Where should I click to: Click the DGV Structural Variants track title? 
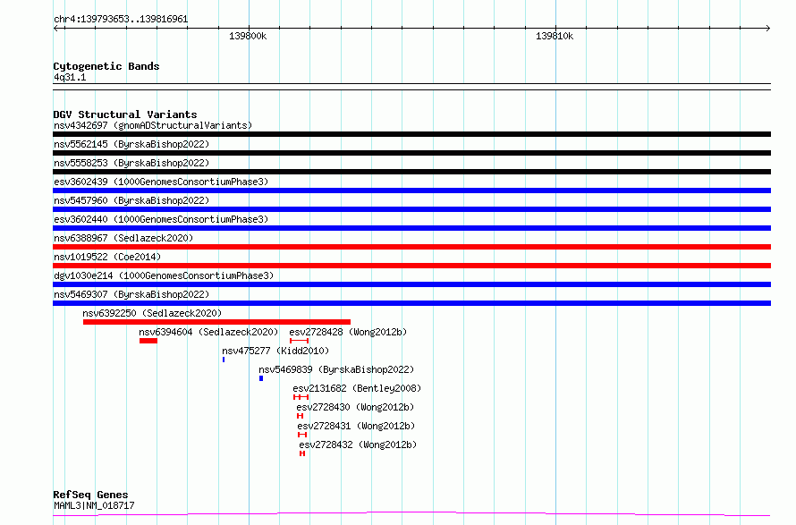click(x=125, y=114)
